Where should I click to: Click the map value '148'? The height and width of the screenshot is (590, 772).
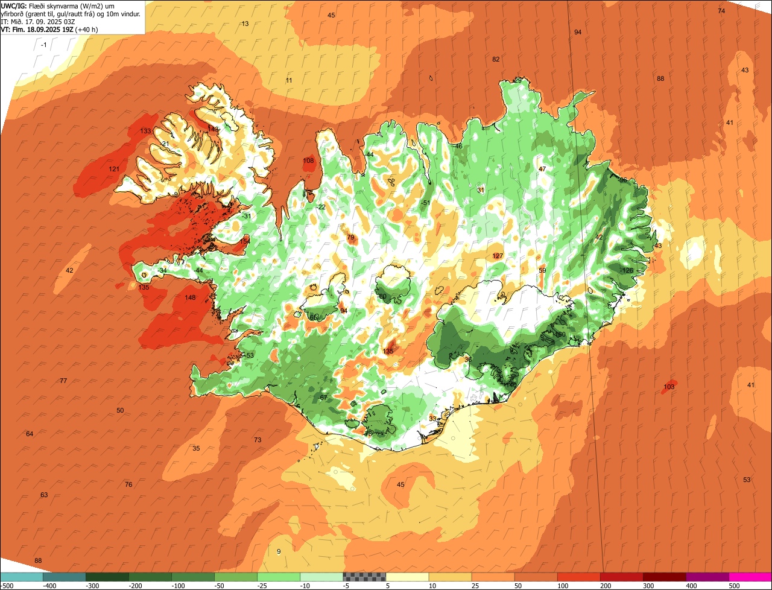pyautogui.click(x=190, y=297)
